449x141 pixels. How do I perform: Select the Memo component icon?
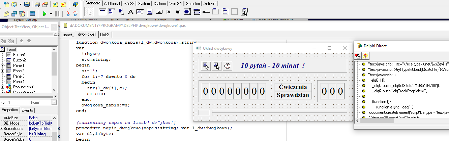pos(150,12)
